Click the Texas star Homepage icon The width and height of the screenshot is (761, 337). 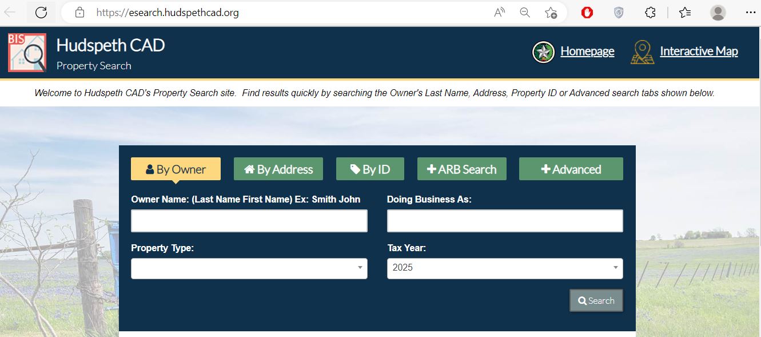click(543, 52)
